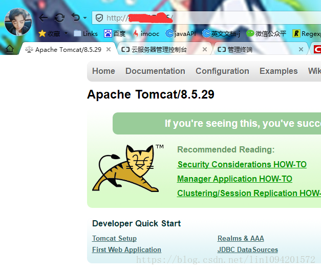321x270 pixels.
Task: Expand the favorites dropdown arrow
Action: (66, 33)
